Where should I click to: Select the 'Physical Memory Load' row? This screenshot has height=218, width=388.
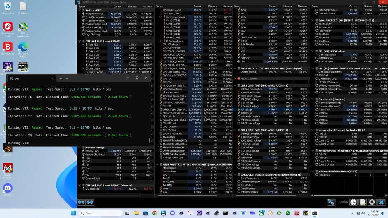tap(117, 31)
